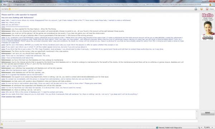Image resolution: width=215 pixels, height=129 pixels.
Task: Click the down arrow of message box scrollbar
Action: click(x=197, y=118)
